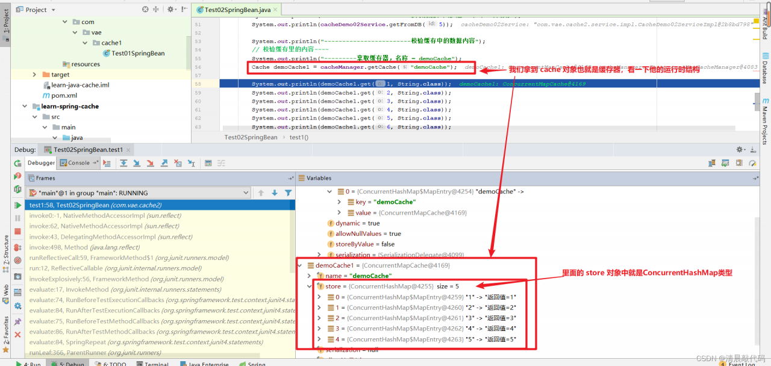Select Test01SpringBean class in tree
The width and height of the screenshot is (771, 366).
pos(133,53)
